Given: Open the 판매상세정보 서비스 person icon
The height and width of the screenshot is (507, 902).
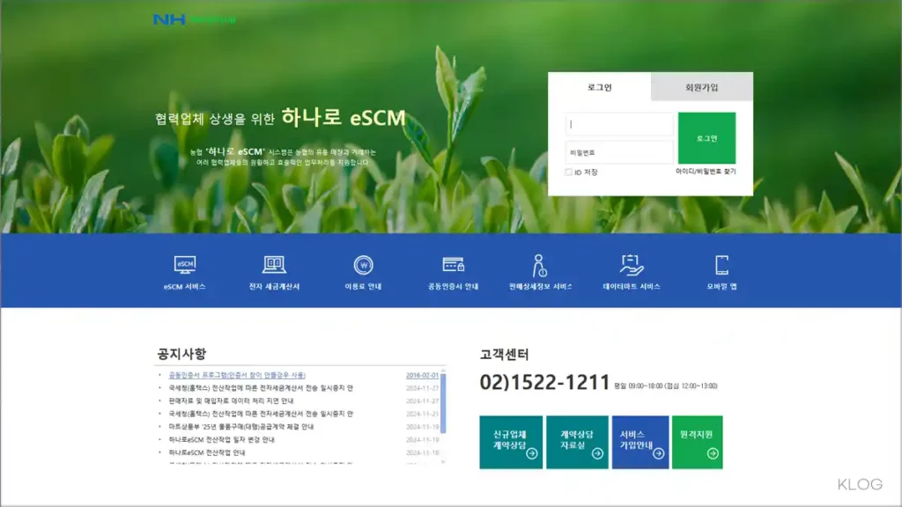Looking at the screenshot, I should pos(540,266).
